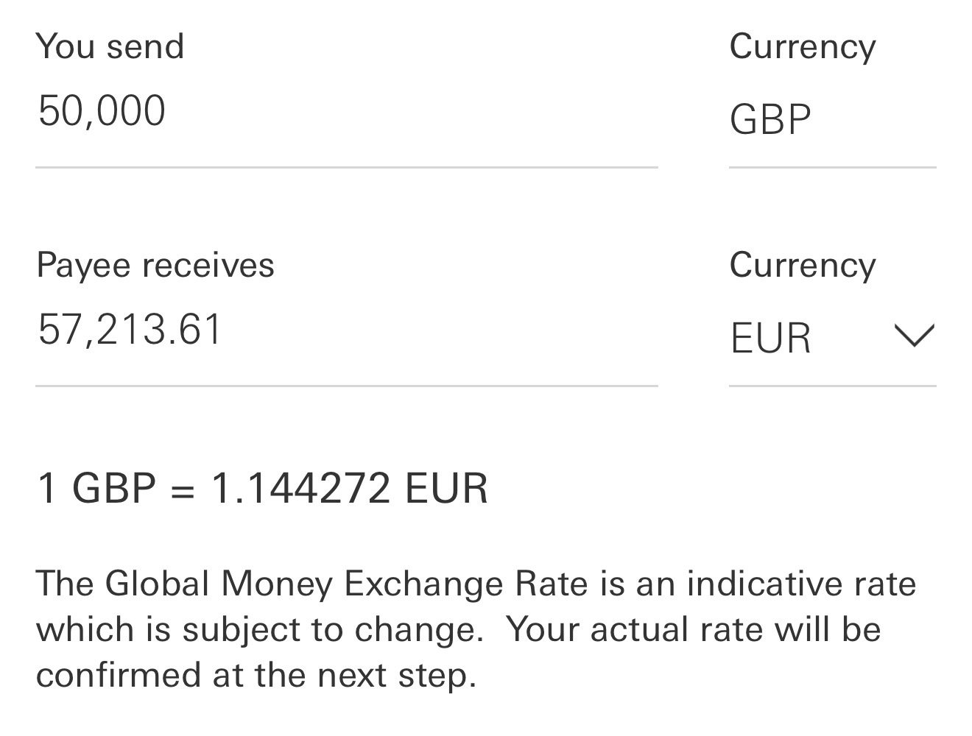This screenshot has height=736, width=972.
Task: Click the GBP currency field
Action: (832, 120)
